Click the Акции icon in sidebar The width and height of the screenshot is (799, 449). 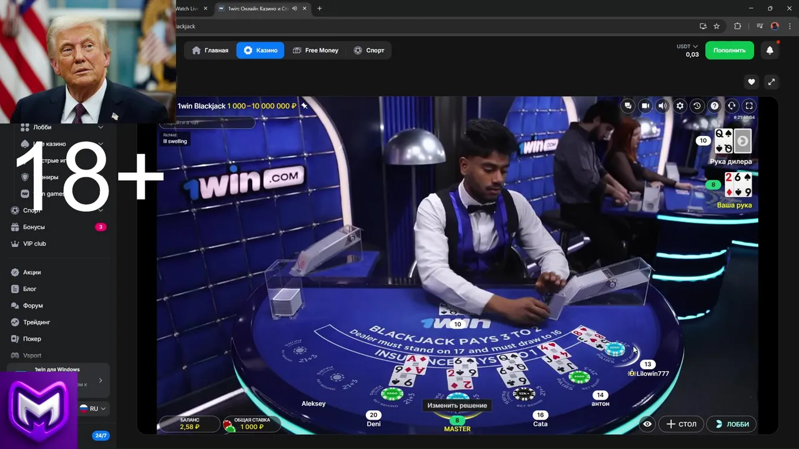pos(16,273)
